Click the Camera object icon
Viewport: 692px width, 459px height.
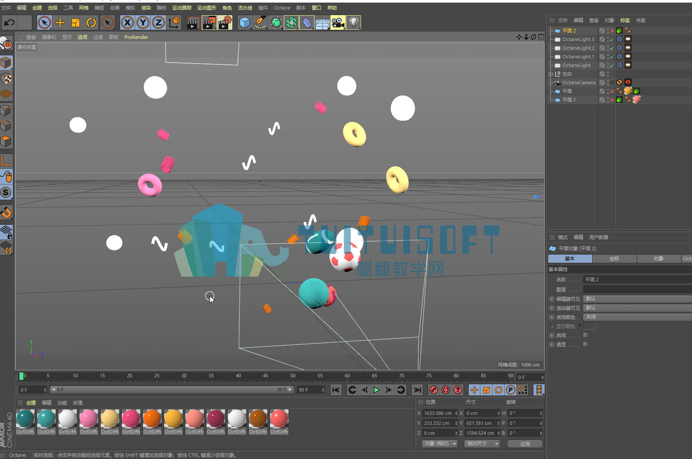point(338,22)
